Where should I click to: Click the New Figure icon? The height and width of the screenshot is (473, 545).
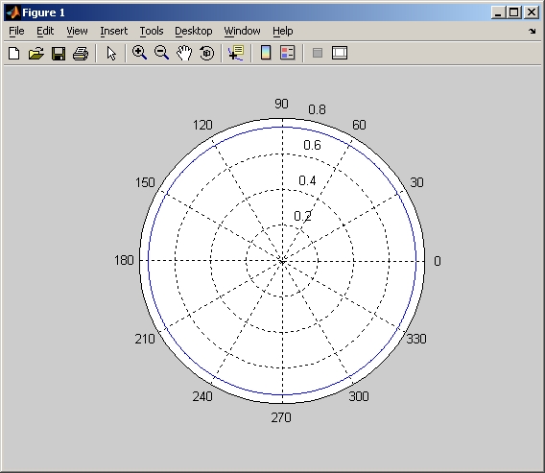click(x=13, y=54)
